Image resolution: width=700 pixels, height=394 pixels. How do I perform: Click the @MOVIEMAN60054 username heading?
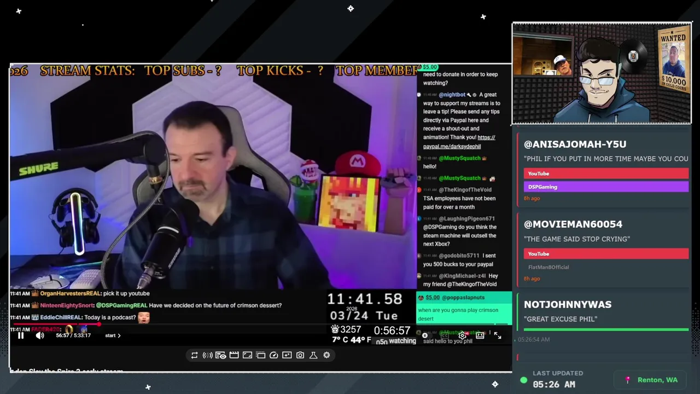[x=573, y=224]
